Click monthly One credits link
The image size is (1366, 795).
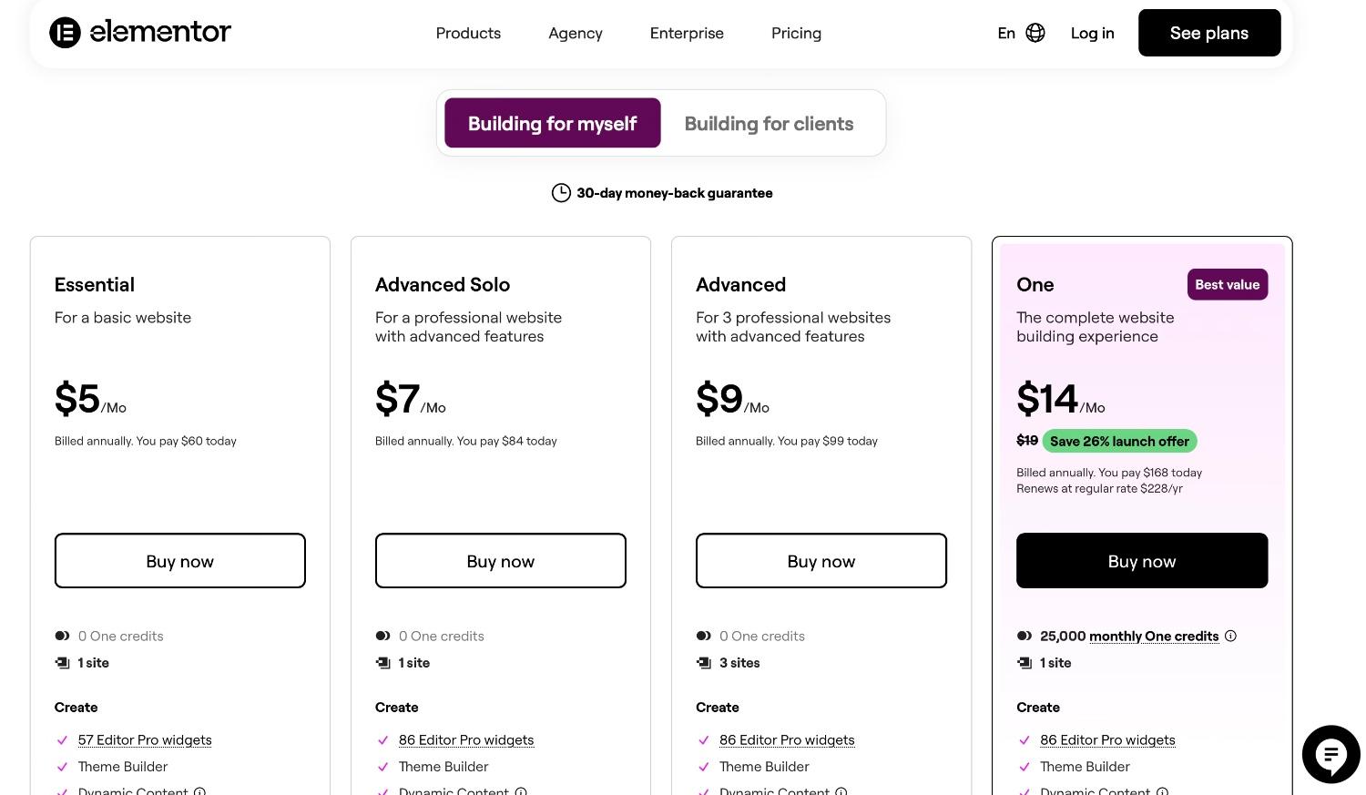click(1154, 636)
